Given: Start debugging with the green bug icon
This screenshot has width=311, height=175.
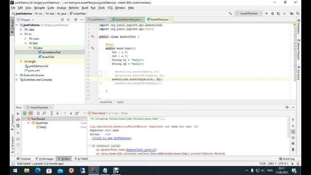Looking at the screenshot, I should [273, 14].
